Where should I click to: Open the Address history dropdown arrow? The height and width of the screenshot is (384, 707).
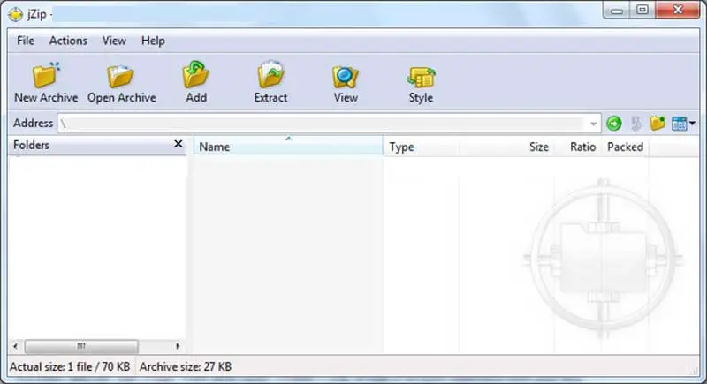(x=593, y=124)
